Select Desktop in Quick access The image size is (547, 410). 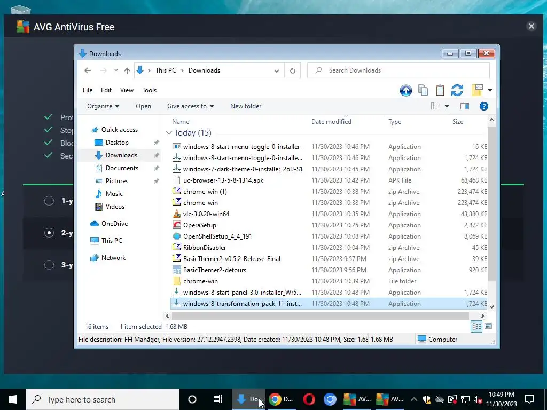(x=117, y=143)
